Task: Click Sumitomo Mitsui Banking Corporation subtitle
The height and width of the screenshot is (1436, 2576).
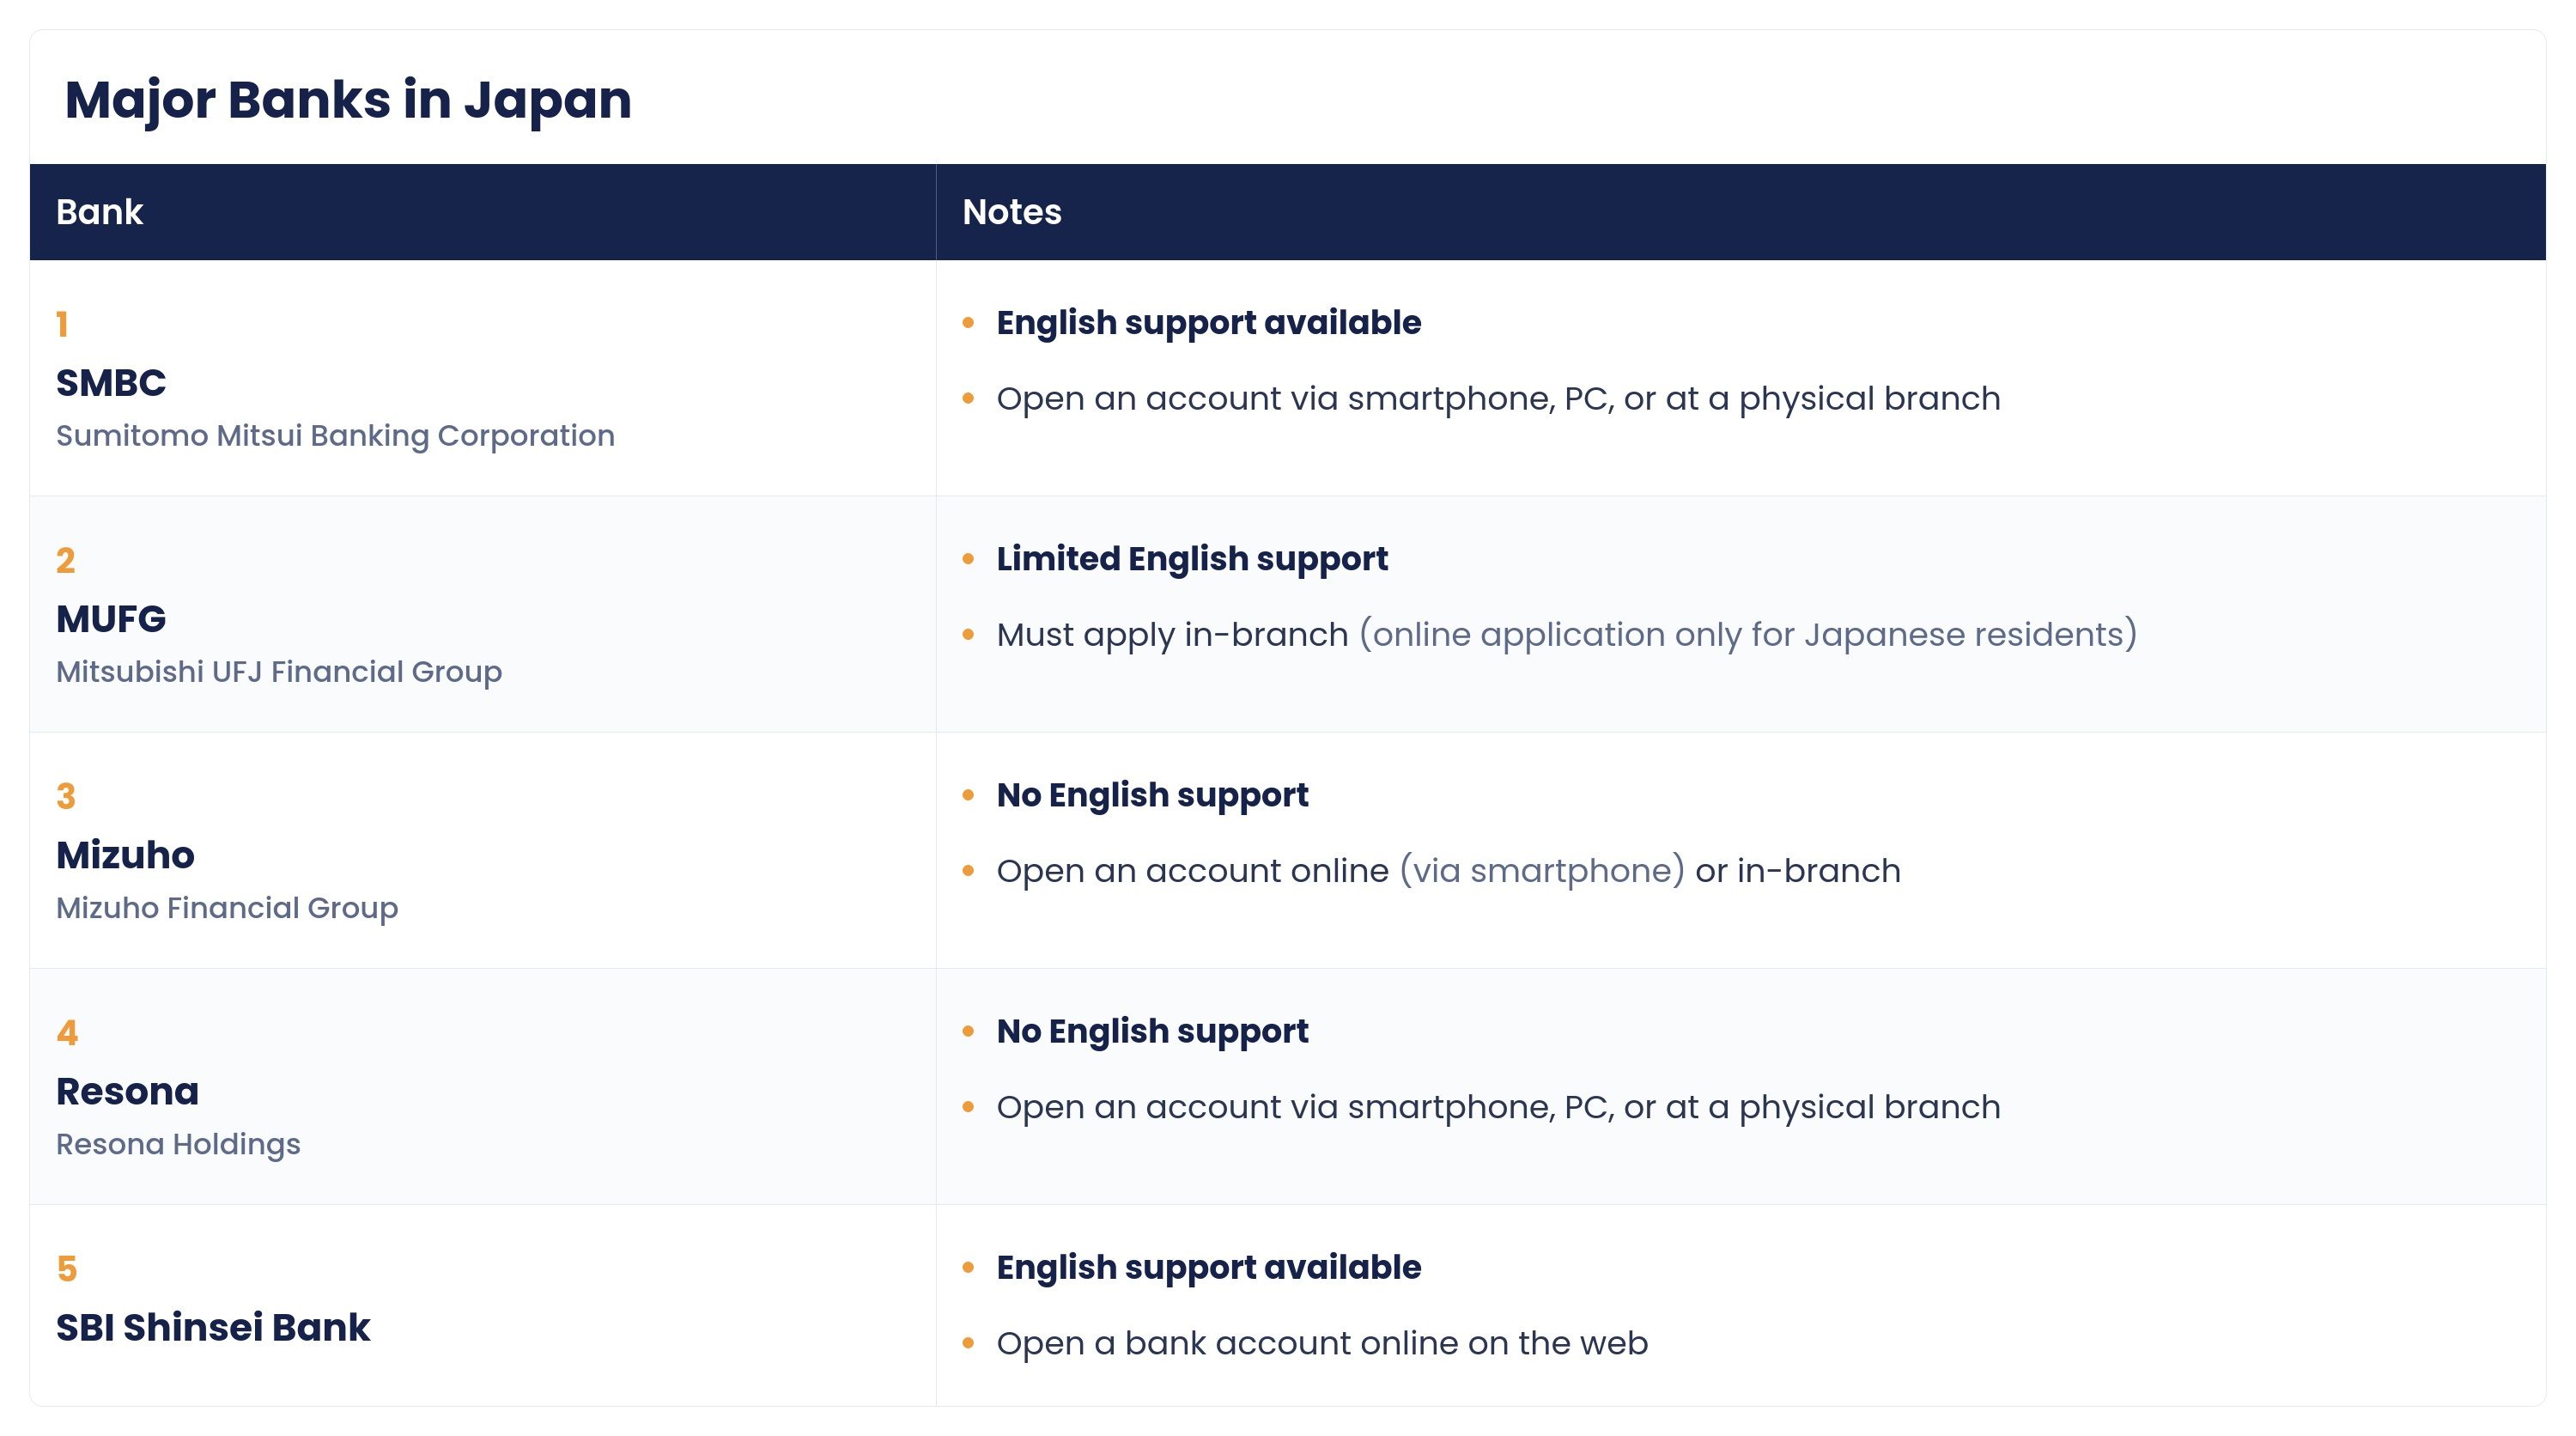Action: tap(335, 436)
